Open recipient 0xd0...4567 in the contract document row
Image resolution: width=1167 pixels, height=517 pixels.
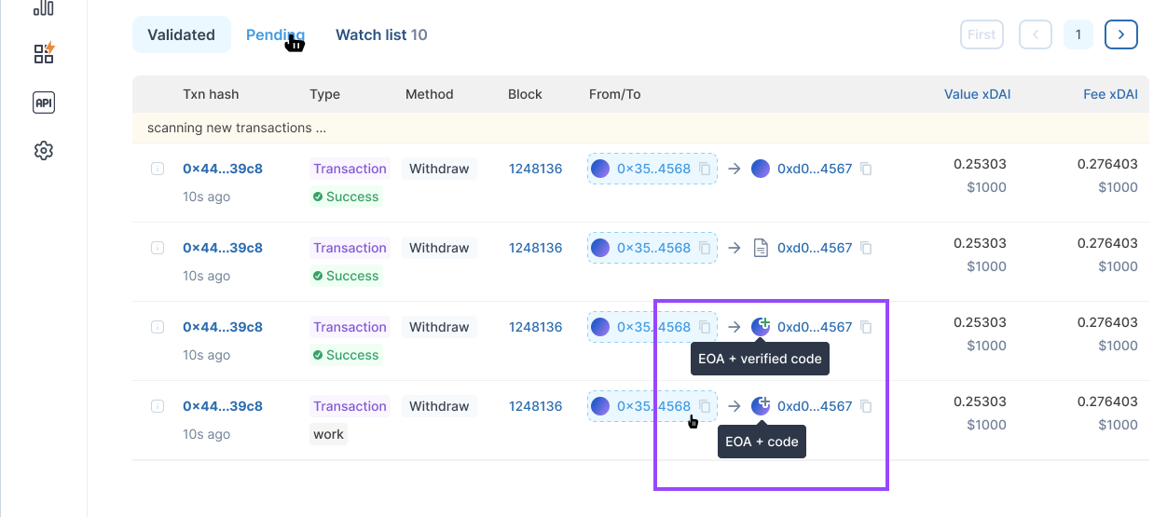pyautogui.click(x=815, y=248)
